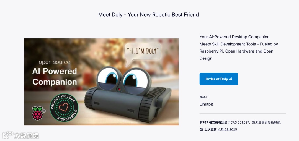Click the AI Powered Companion headline text
This screenshot has height=141, width=299.
coord(55,76)
